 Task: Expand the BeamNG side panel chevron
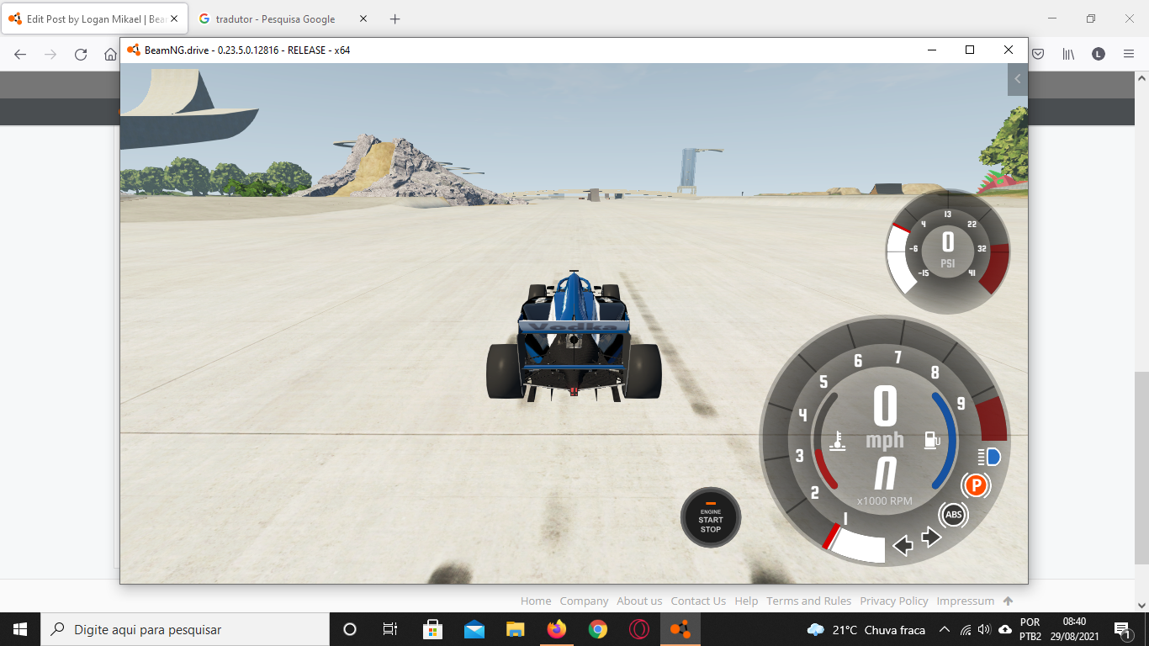1018,79
